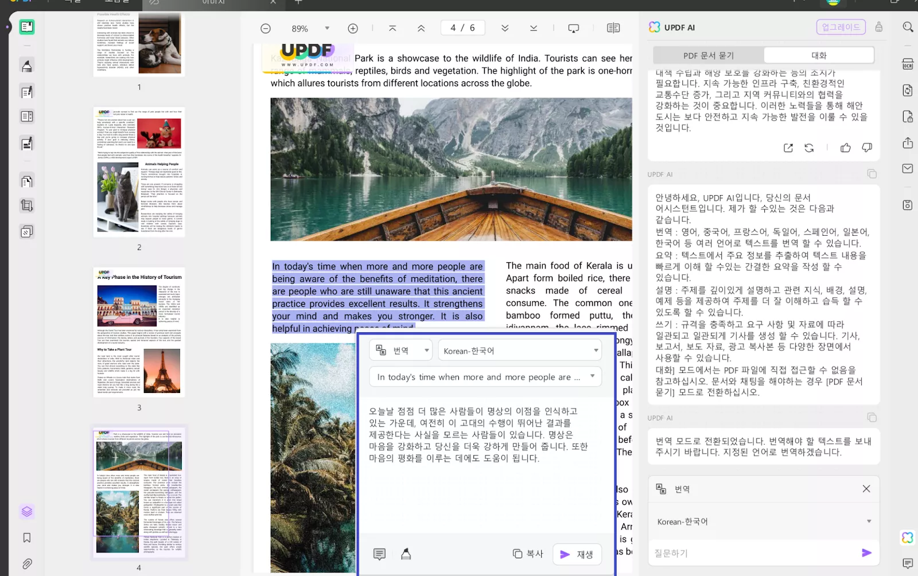Viewport: 918px width, 576px height.
Task: Start slideshow presentation mode
Action: click(574, 28)
